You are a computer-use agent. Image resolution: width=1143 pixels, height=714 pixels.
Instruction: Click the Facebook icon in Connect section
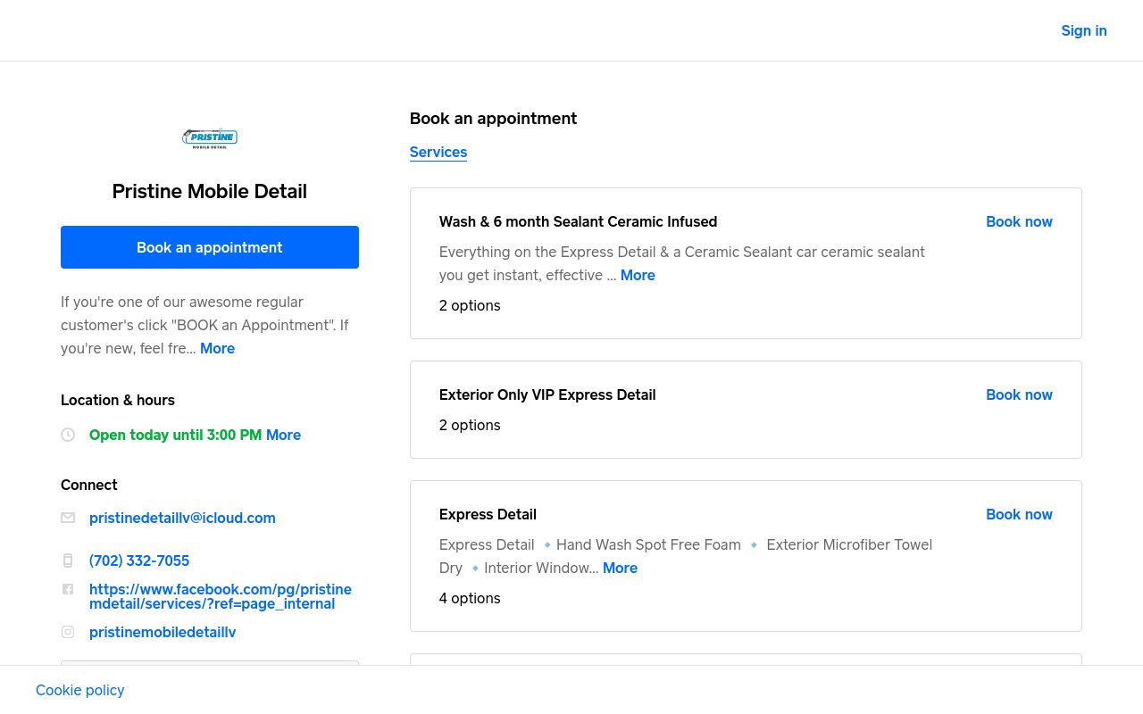pos(68,589)
